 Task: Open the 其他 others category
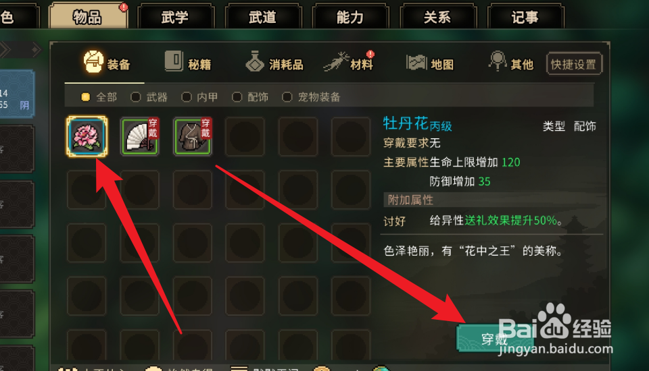[x=511, y=63]
